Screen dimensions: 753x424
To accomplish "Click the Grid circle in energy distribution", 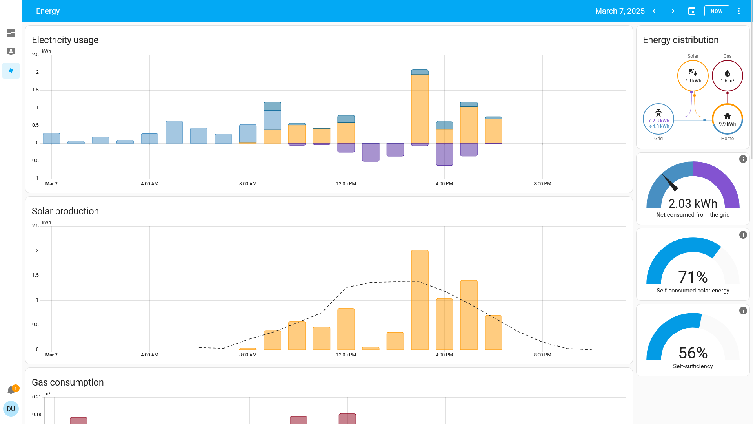I will click(x=658, y=119).
